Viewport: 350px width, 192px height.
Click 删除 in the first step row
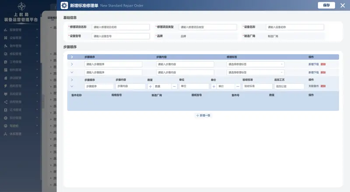coord(323,64)
